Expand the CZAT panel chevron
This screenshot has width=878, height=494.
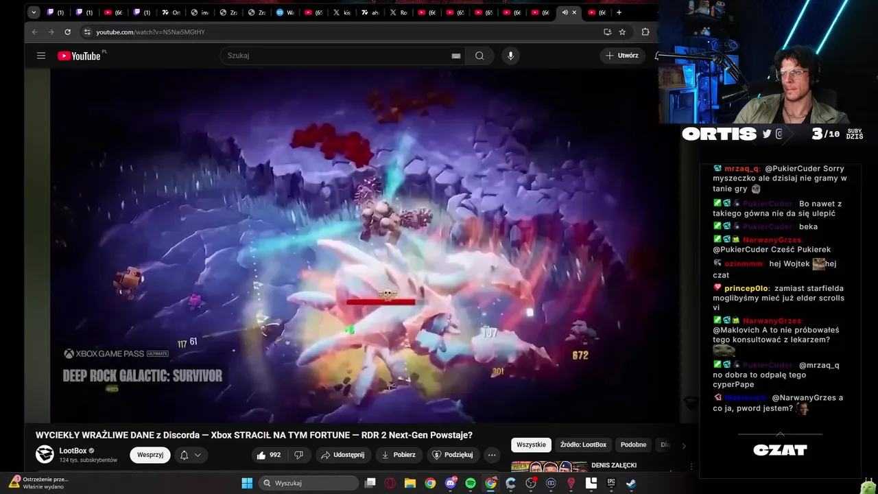[780, 434]
